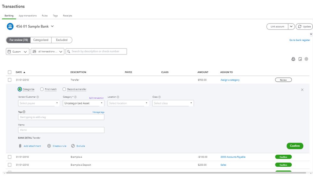Select the Find match radio button
The width and height of the screenshot is (313, 176).
coord(42,89)
